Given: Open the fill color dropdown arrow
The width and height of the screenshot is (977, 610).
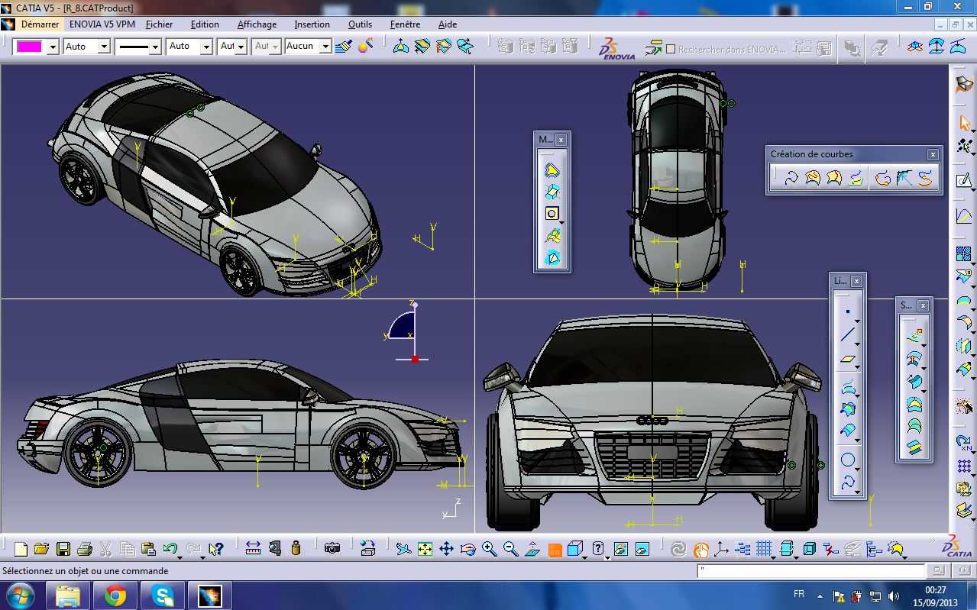Looking at the screenshot, I should 53,47.
